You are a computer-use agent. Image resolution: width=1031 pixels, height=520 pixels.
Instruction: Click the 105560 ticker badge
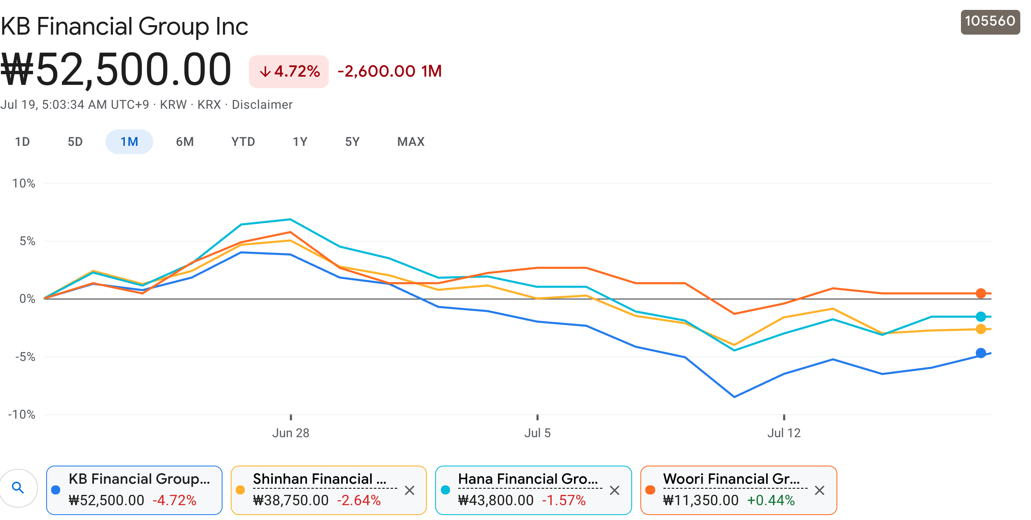pyautogui.click(x=990, y=22)
